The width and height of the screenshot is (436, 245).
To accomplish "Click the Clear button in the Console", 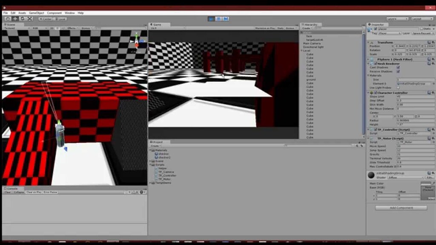I will coord(7,191).
